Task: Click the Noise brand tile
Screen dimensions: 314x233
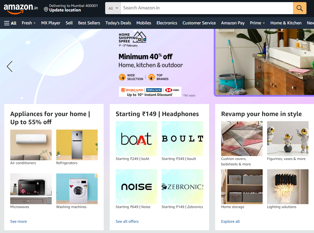Action: point(136,187)
